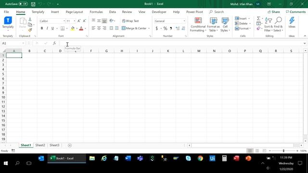
Task: Switch to Page Layout view icon
Action: click(257, 150)
